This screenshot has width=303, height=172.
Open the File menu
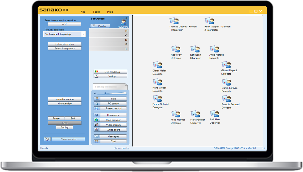83,12
